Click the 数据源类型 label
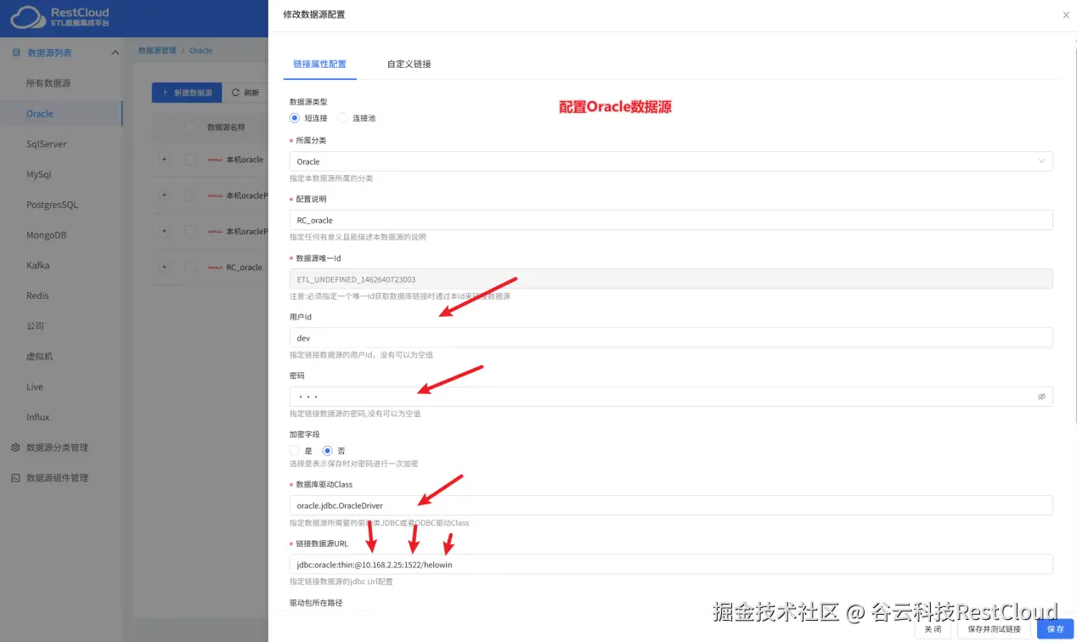Image resolution: width=1077 pixels, height=642 pixels. click(308, 102)
